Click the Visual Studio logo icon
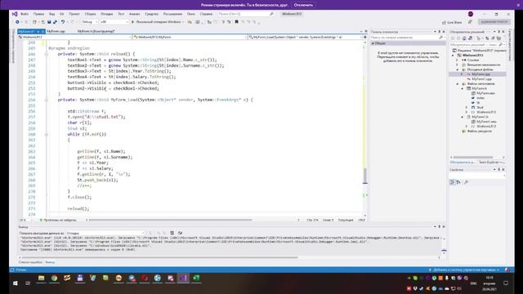The height and width of the screenshot is (294, 523). pos(15,14)
